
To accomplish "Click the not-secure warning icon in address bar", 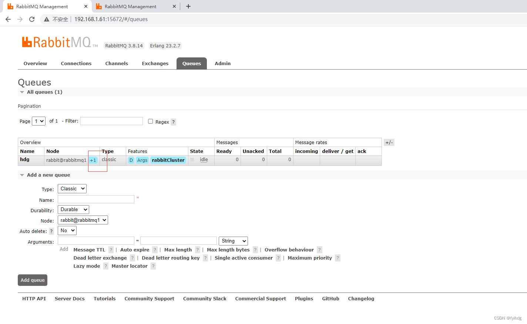I will click(47, 19).
